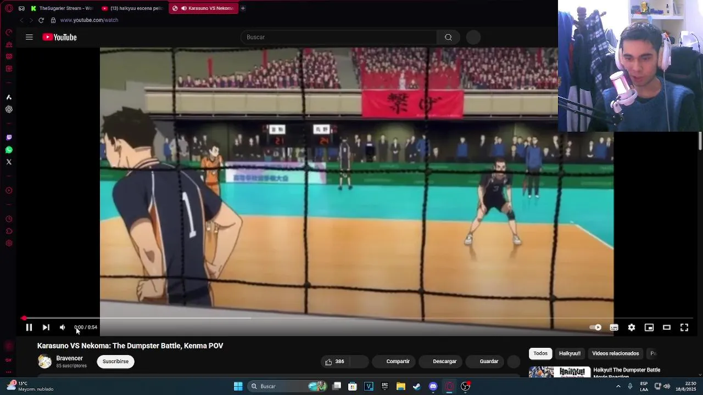This screenshot has height=395, width=703.
Task: Enter fullscreen on the video
Action: (x=684, y=328)
